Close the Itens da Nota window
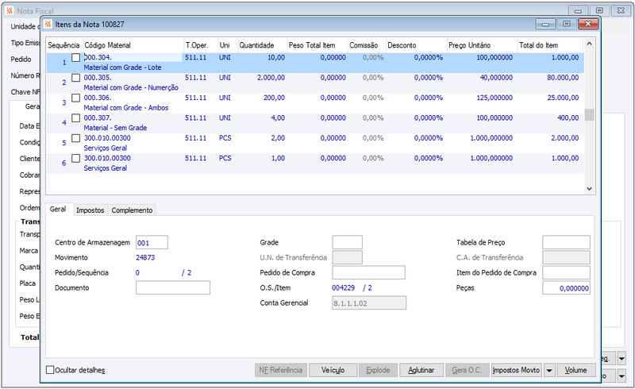 coord(588,24)
